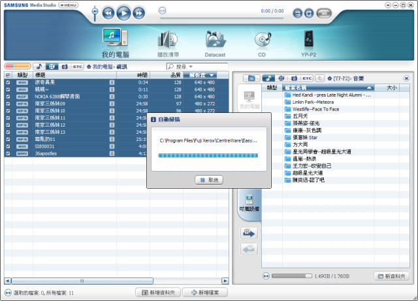Viewport: 418px width, 301px height.
Task: Click the search field 搜尋
Action: click(197, 67)
